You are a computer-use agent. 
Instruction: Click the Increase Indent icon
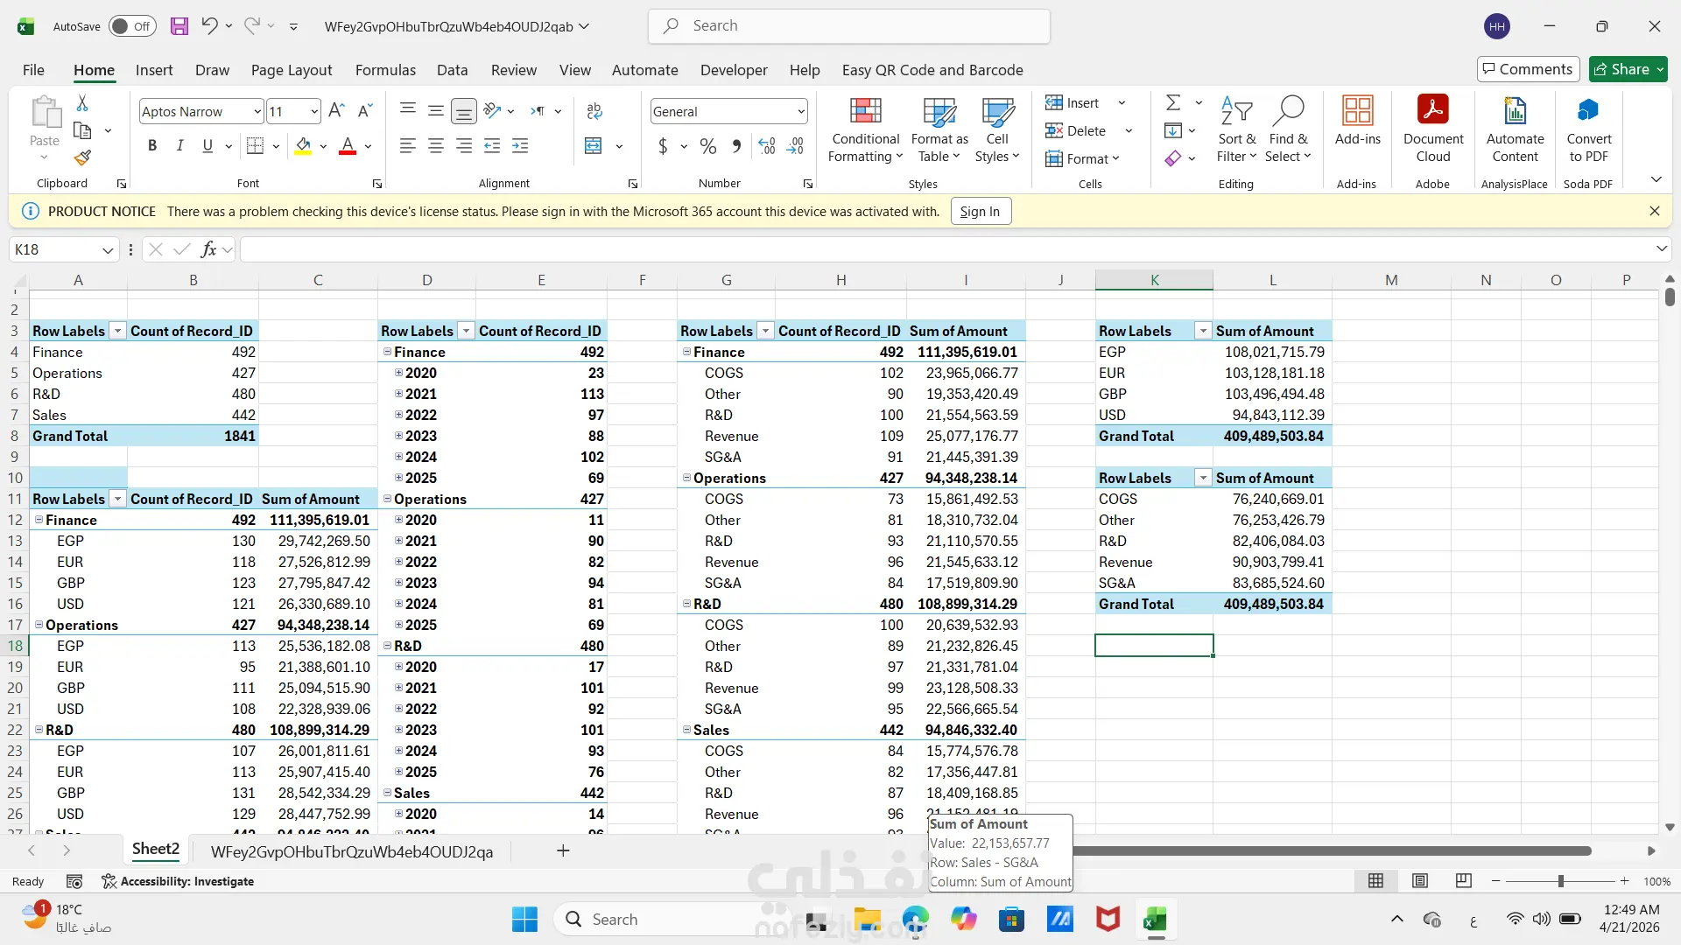coord(520,146)
